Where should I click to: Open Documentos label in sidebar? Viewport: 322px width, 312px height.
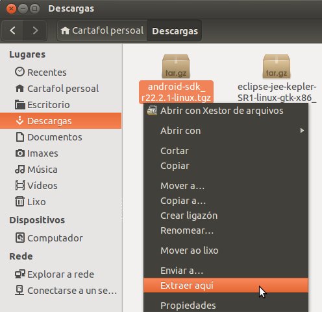[x=55, y=137]
